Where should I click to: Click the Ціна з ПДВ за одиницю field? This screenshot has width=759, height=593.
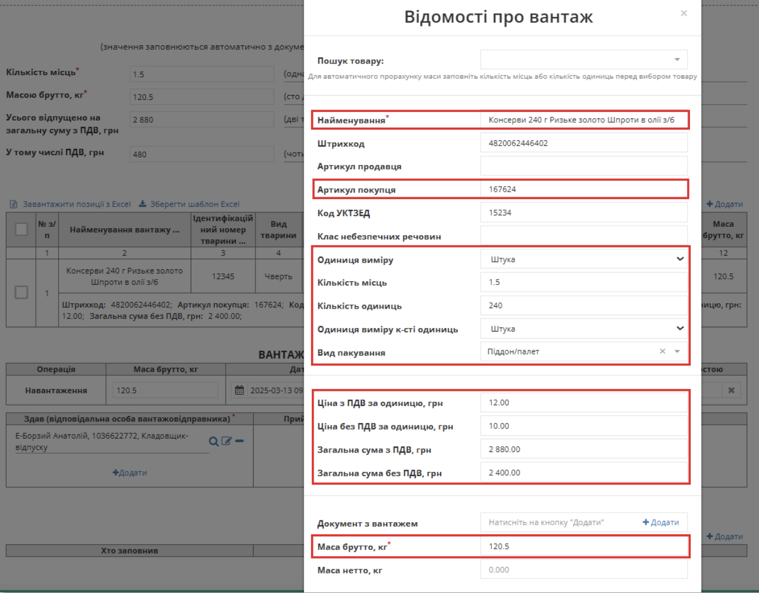click(x=584, y=402)
